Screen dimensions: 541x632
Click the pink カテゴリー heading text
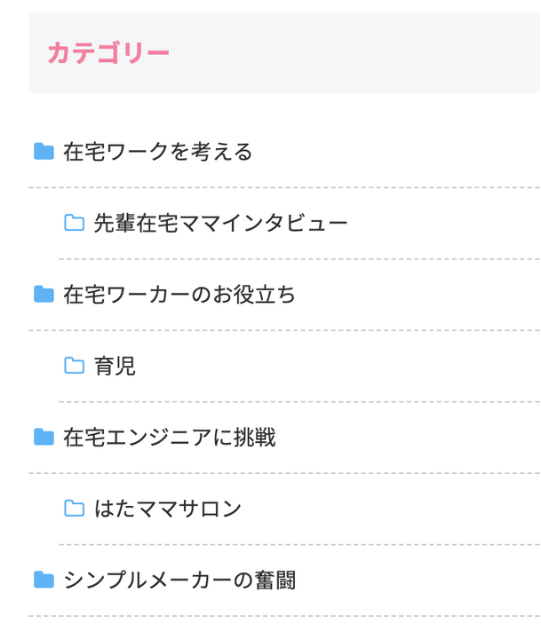(108, 52)
